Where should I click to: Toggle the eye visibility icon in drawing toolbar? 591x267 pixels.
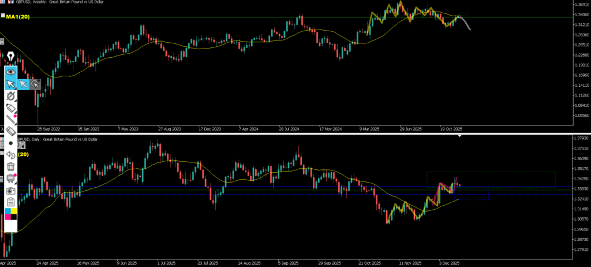pyautogui.click(x=10, y=72)
